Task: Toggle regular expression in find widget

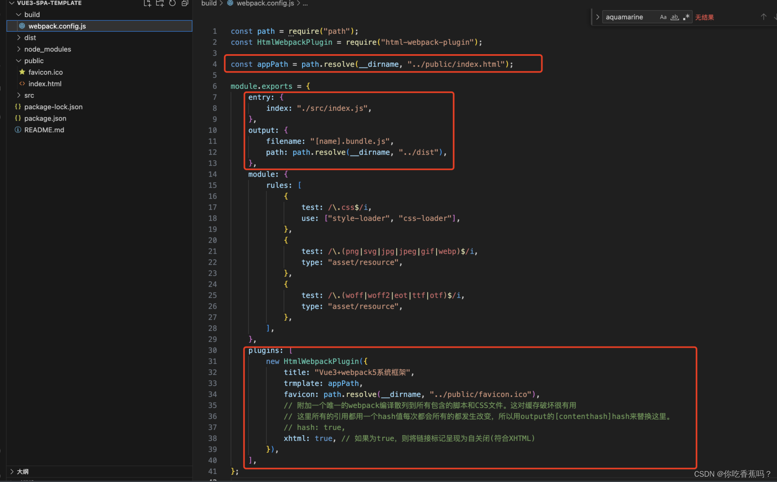Action: [686, 17]
